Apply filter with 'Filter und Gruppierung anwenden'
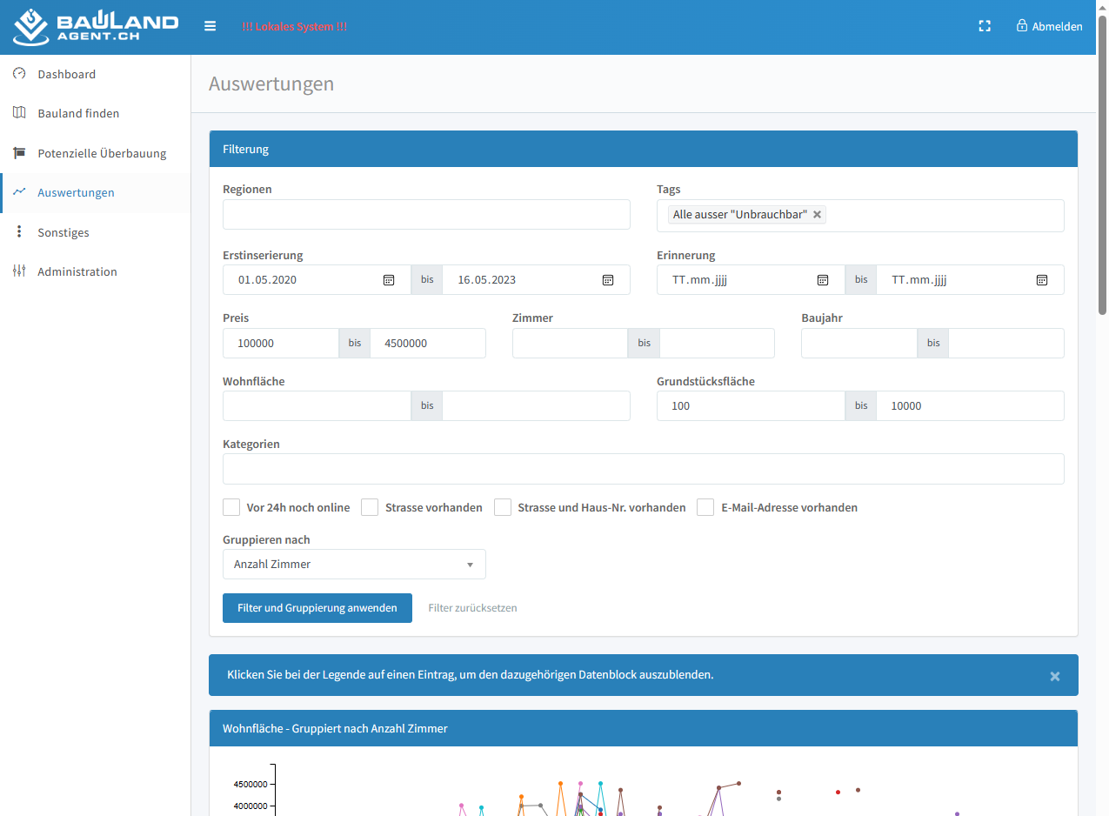This screenshot has height=816, width=1109. tap(317, 608)
